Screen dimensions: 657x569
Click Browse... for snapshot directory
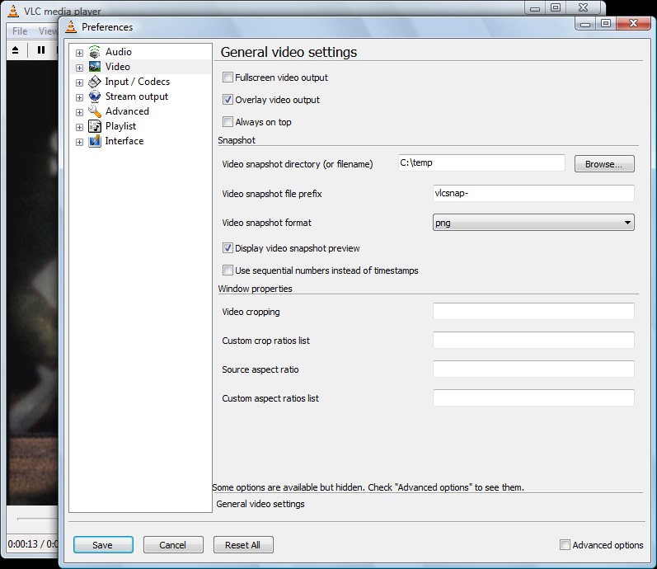604,164
